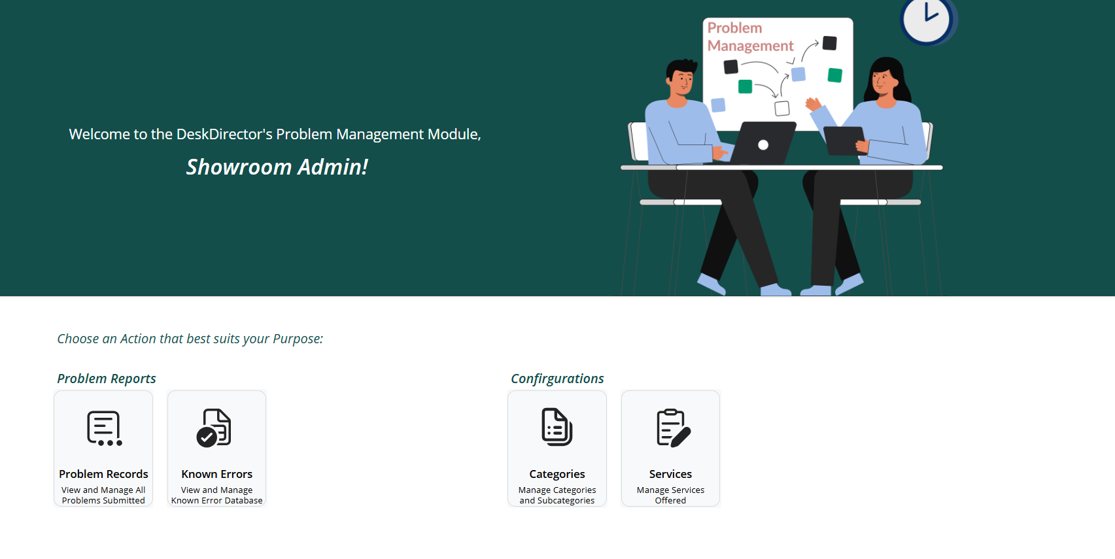Open the Categories document list icon
The height and width of the screenshot is (559, 1115).
click(557, 427)
